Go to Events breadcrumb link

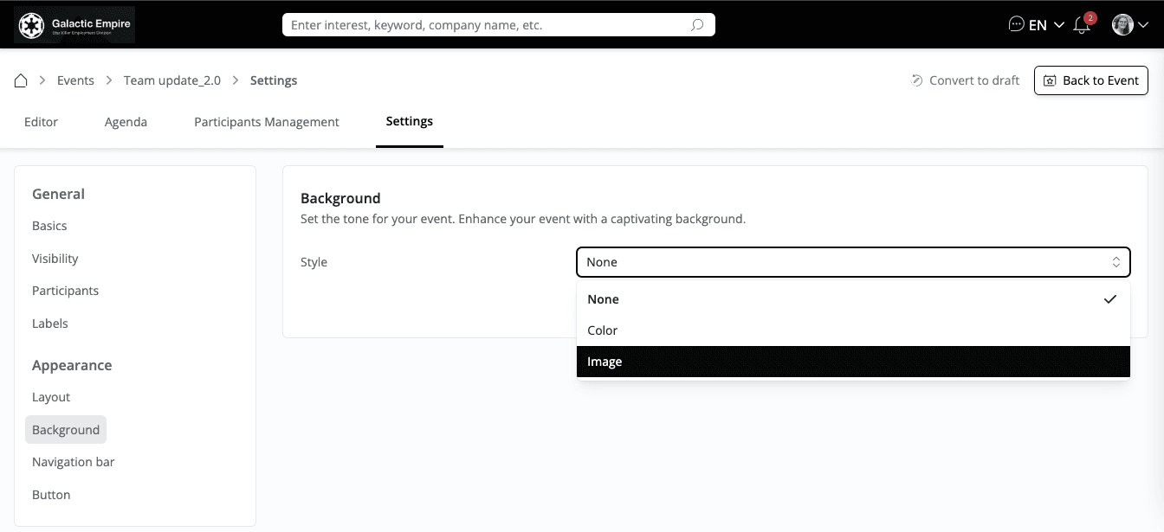click(75, 80)
